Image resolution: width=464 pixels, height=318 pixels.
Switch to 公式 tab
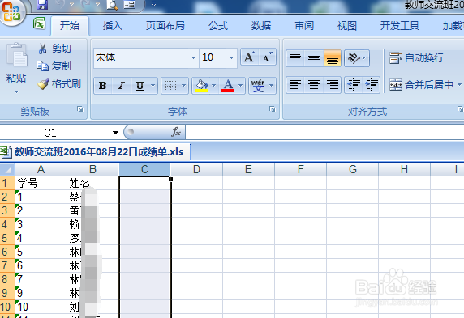point(218,26)
